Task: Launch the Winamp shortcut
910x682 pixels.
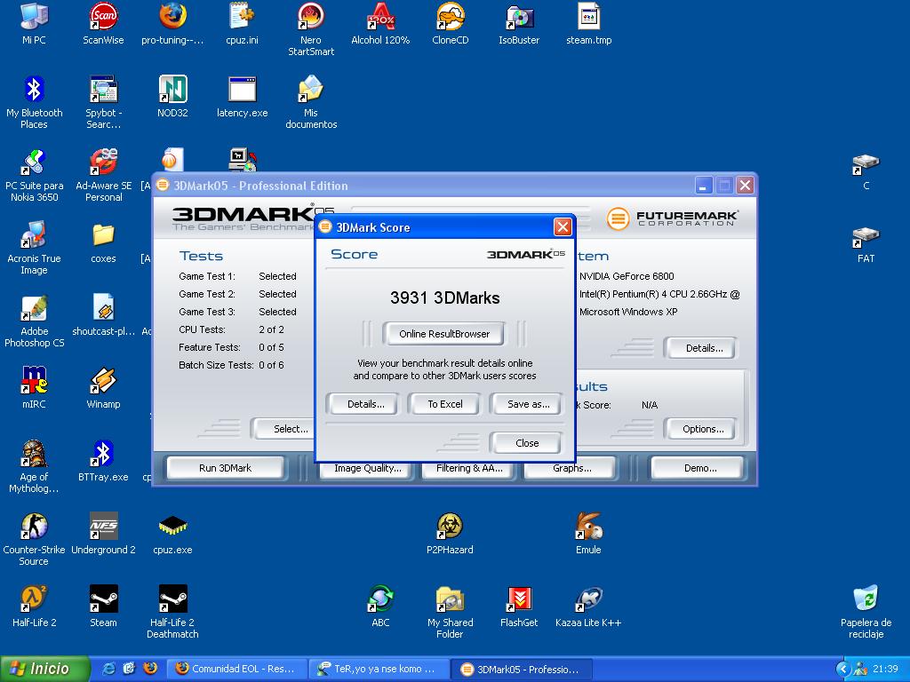Action: tap(103, 381)
